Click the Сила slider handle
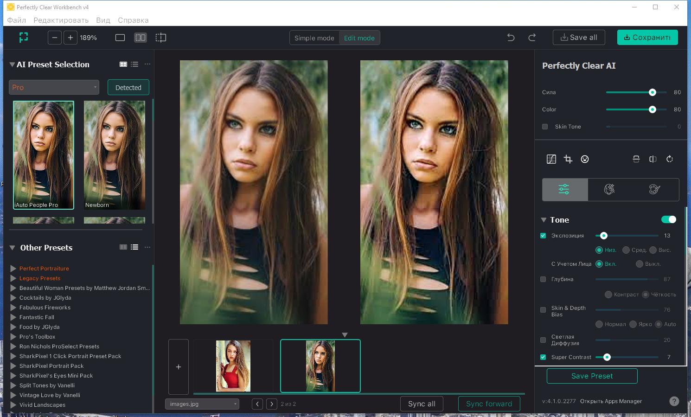Viewport: 691px width, 417px height. (653, 92)
